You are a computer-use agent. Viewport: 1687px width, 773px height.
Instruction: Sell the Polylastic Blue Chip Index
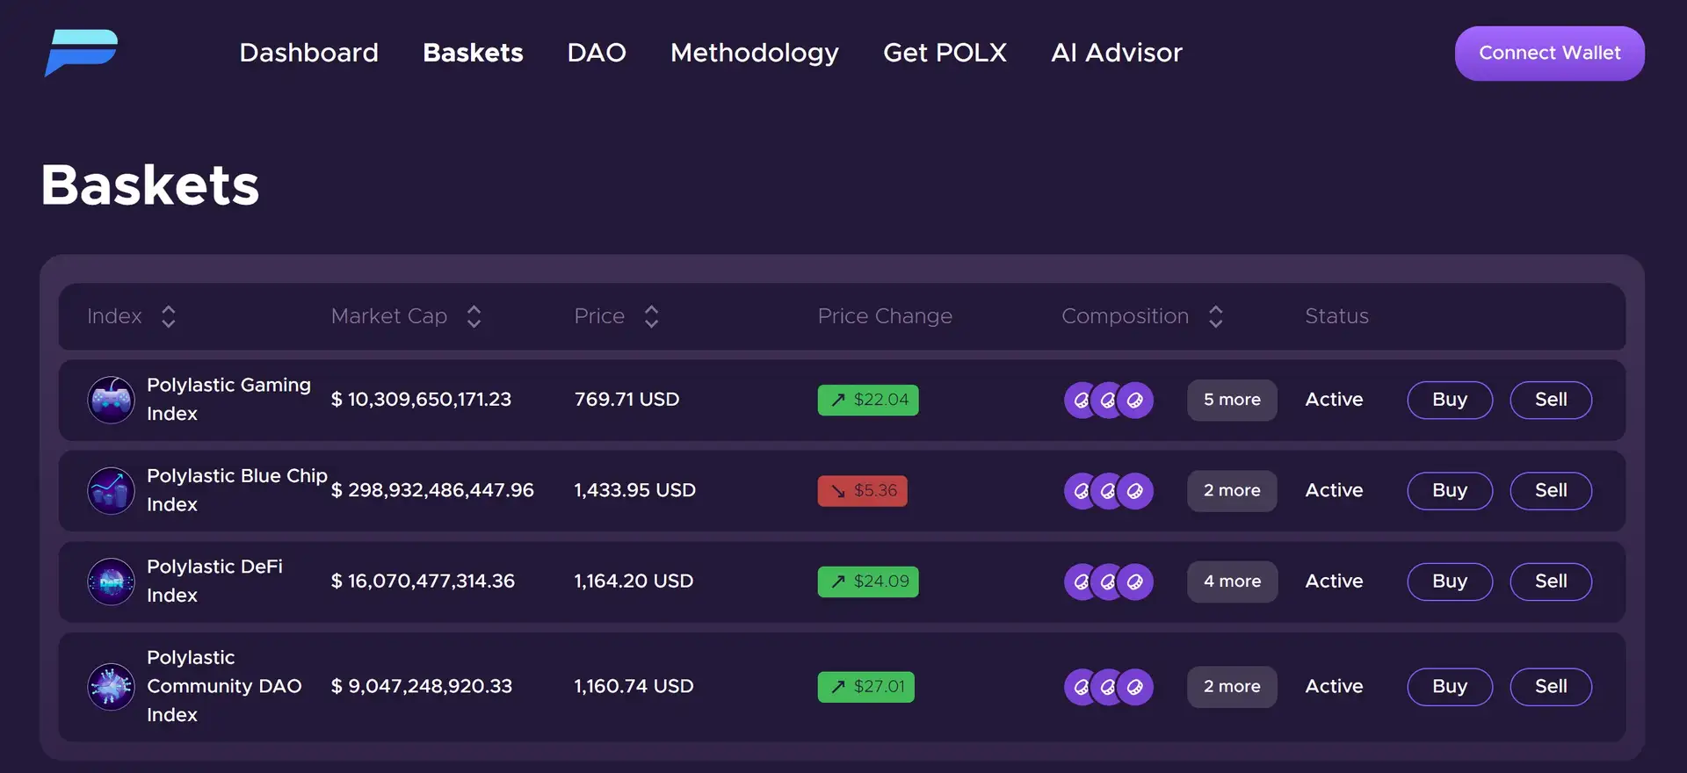1550,490
